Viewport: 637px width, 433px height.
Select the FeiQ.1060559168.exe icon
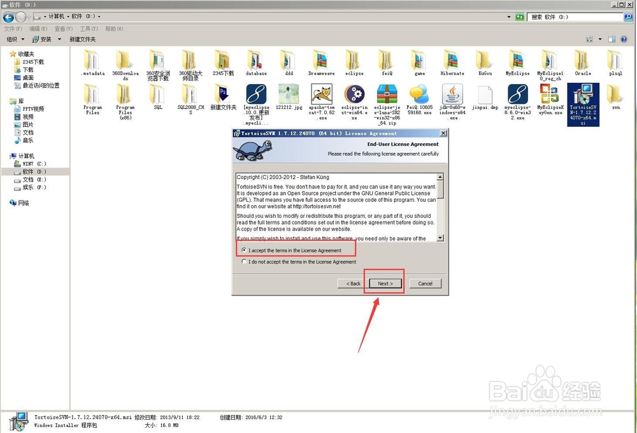pos(420,94)
